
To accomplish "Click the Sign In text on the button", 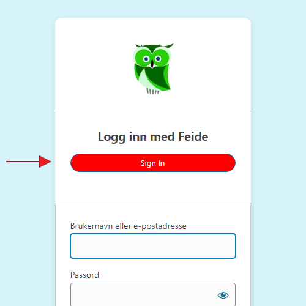I will pos(152,163).
